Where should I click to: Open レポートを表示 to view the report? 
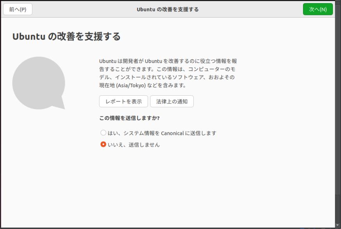(123, 101)
